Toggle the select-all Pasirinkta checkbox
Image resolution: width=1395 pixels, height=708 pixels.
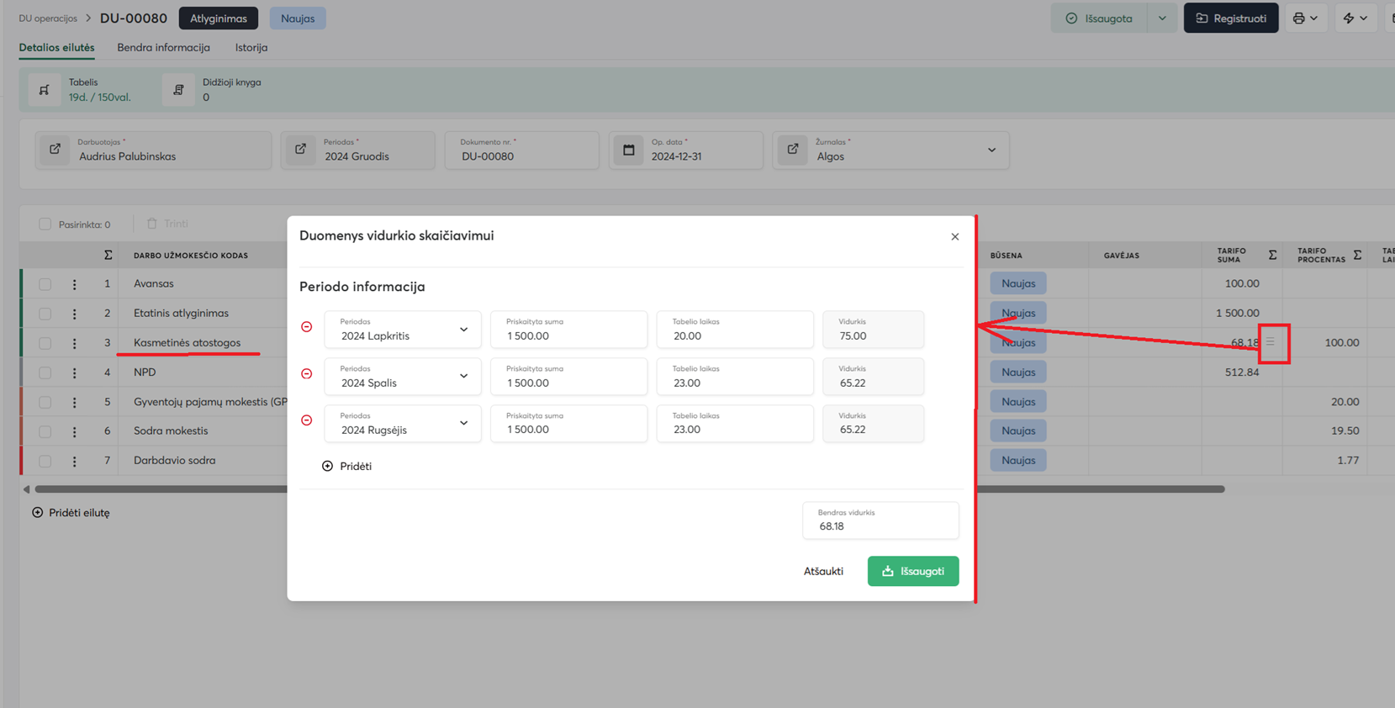[45, 225]
